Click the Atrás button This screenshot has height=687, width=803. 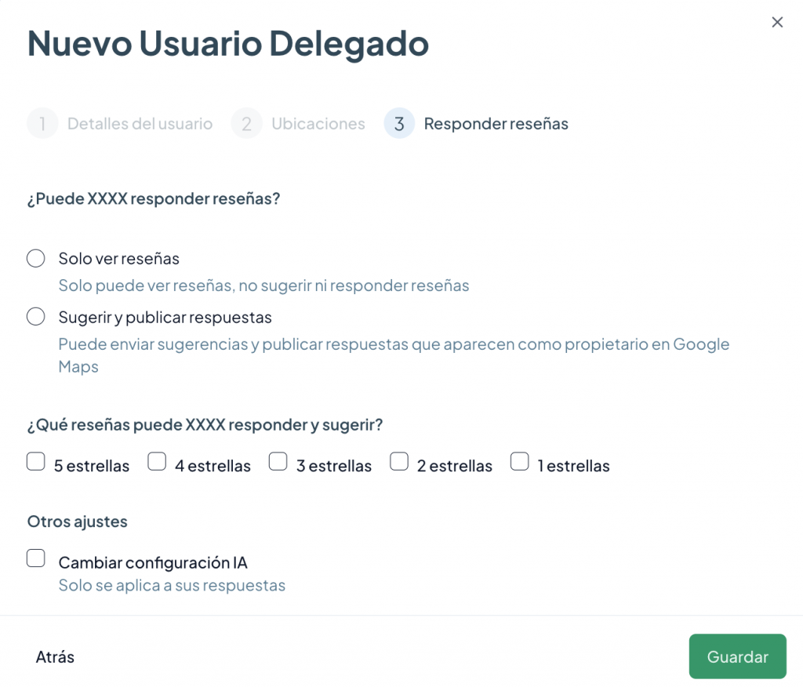pos(55,657)
